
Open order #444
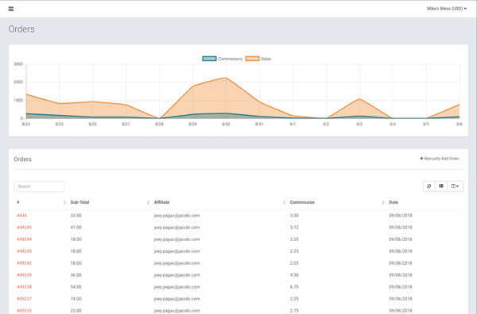tap(22, 216)
